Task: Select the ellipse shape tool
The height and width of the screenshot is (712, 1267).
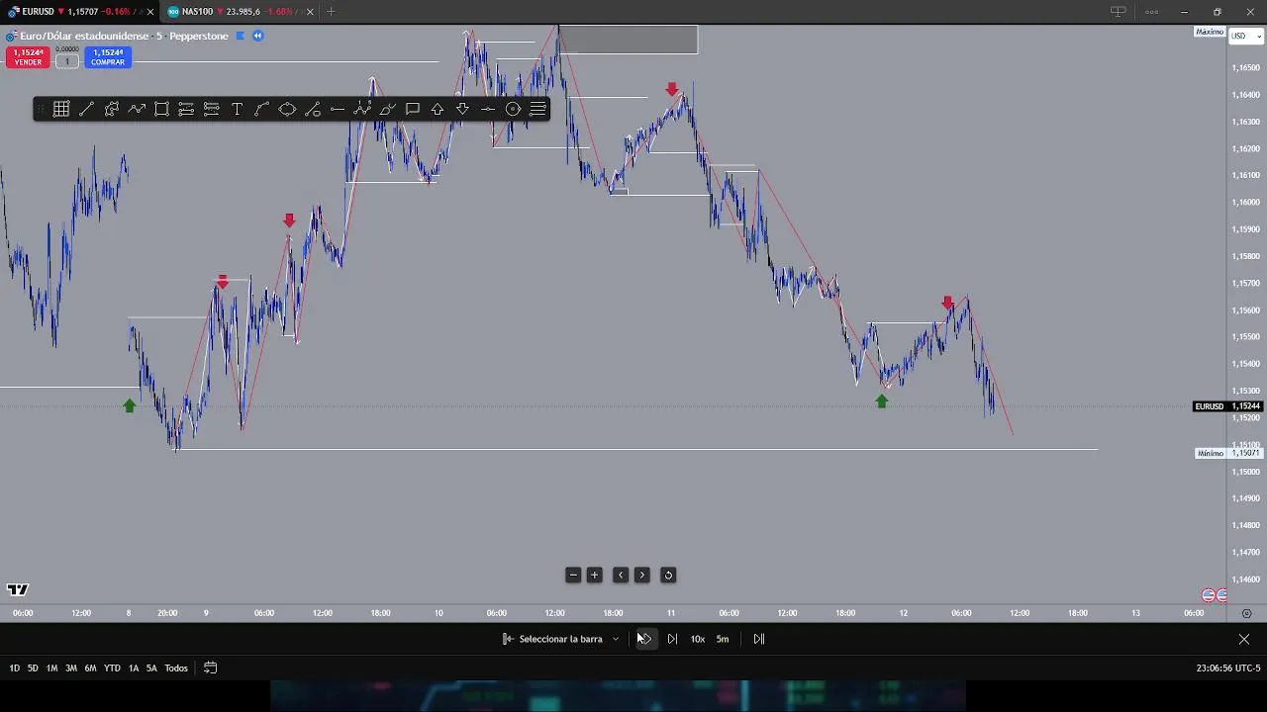Action: (287, 109)
